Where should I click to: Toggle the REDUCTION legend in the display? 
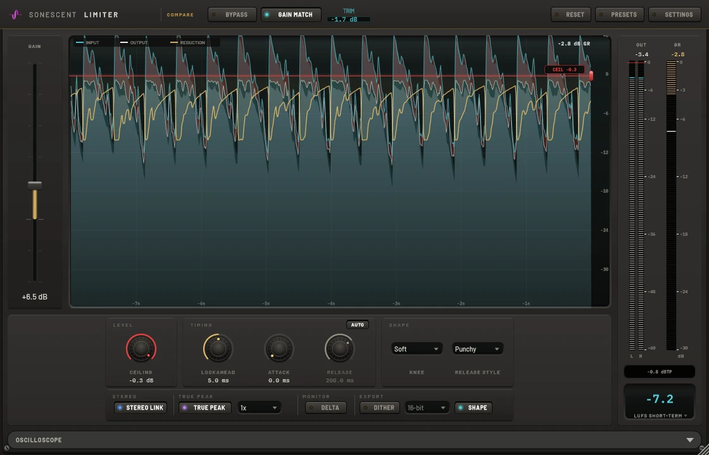tap(187, 42)
